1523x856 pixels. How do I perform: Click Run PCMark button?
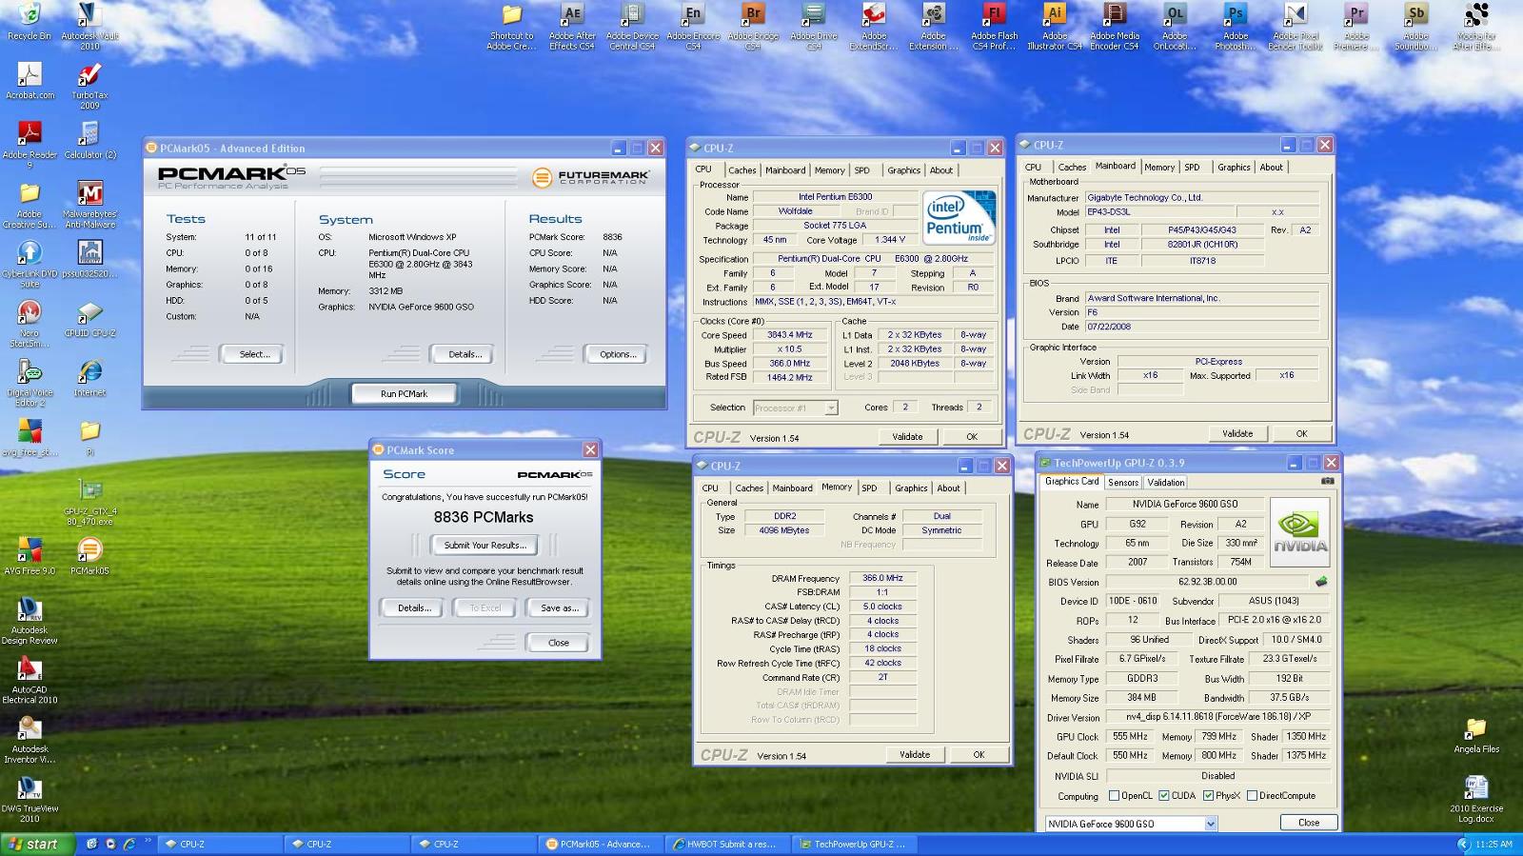pyautogui.click(x=405, y=393)
